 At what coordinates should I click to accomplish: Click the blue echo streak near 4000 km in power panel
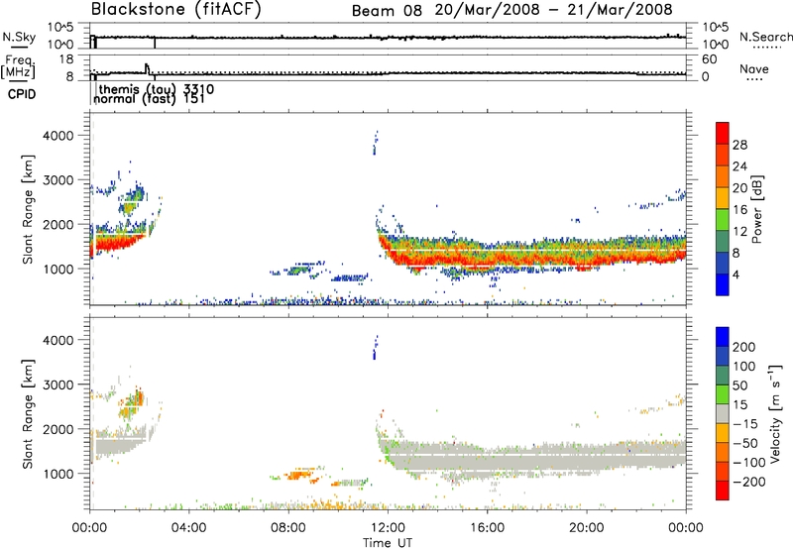(x=376, y=143)
